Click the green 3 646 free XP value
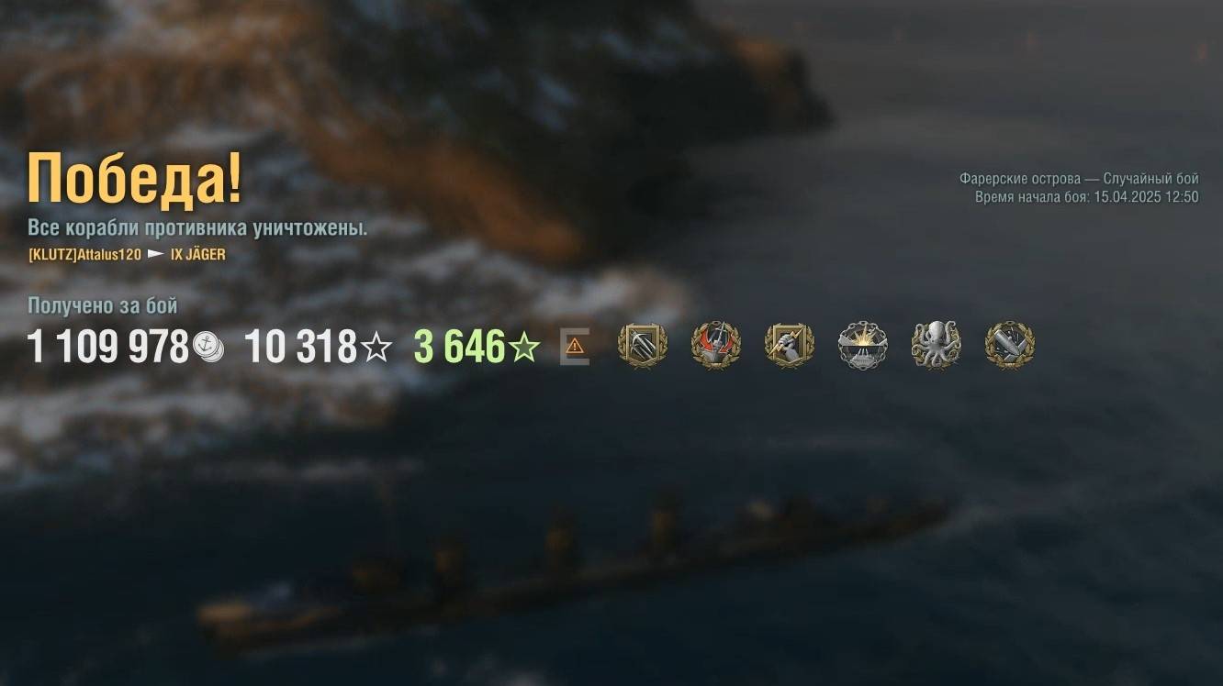The width and height of the screenshot is (1223, 686). pos(459,348)
